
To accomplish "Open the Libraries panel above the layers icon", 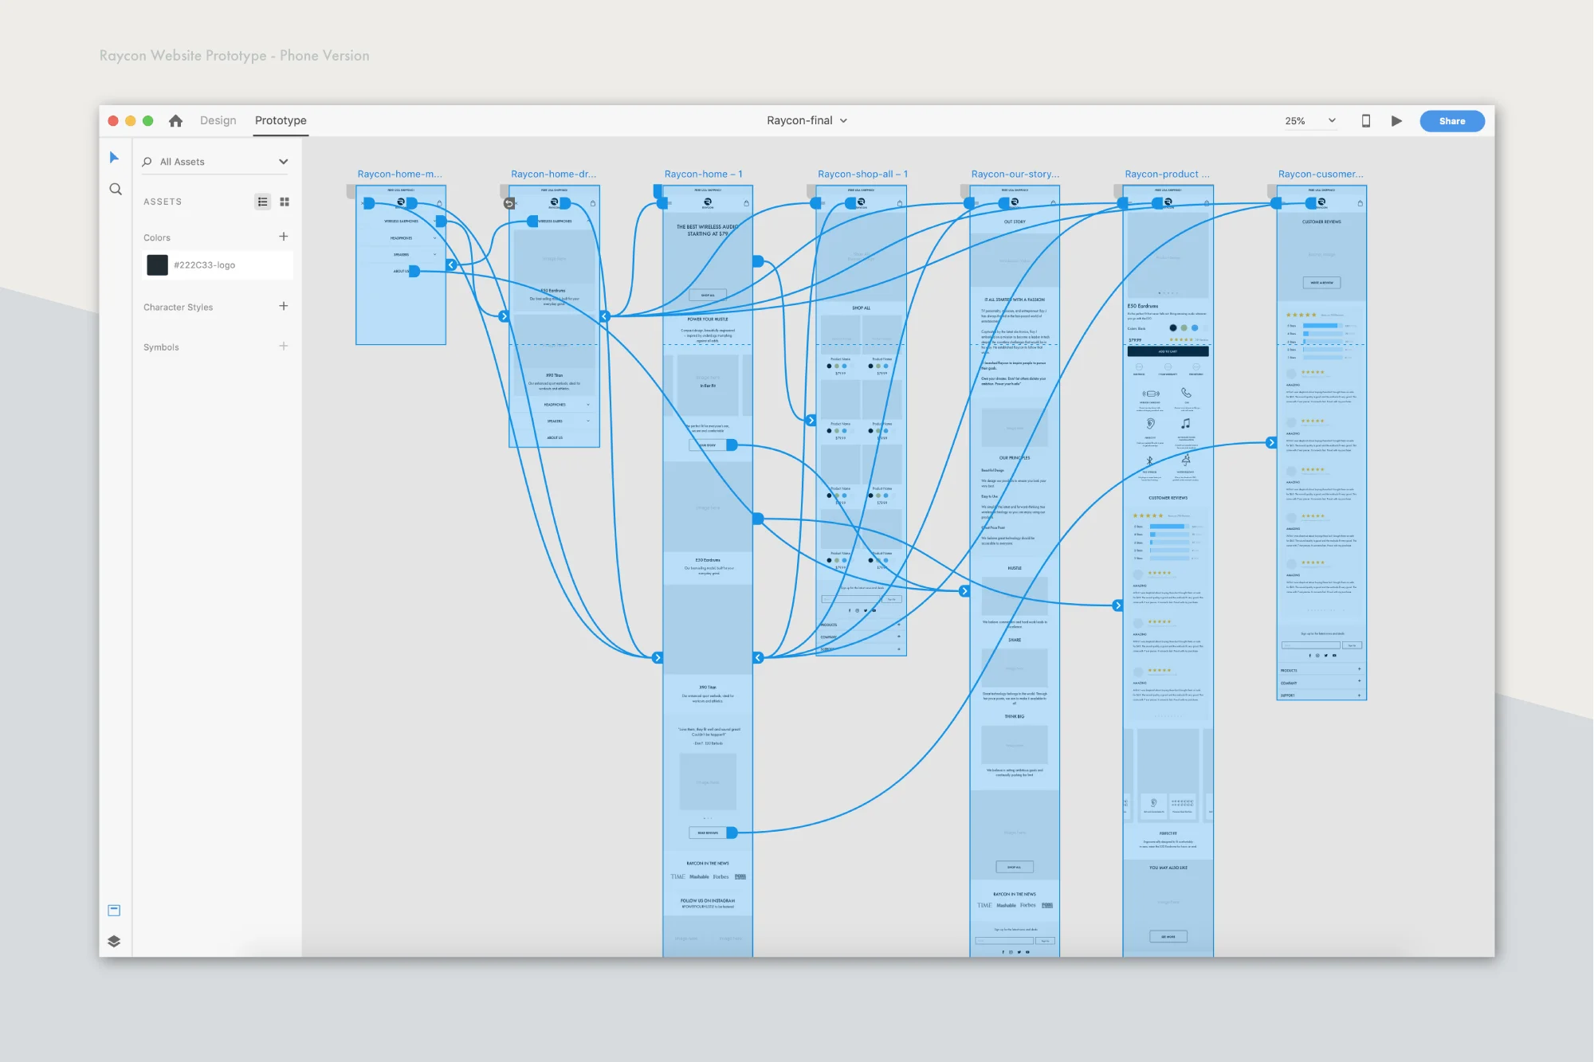I will pos(114,910).
